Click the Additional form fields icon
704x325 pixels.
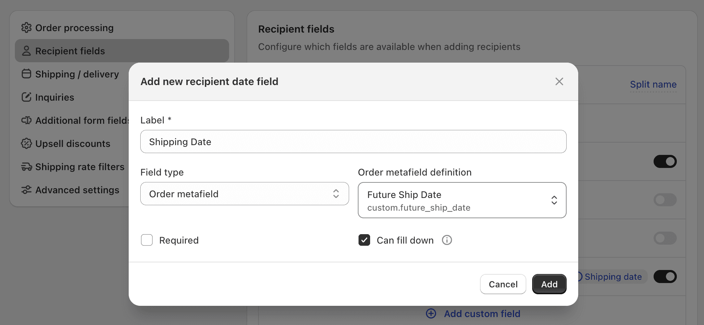pos(26,120)
